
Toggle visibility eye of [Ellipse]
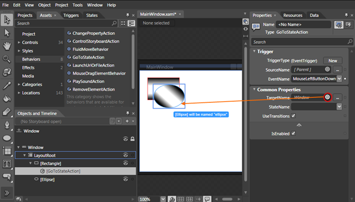[125, 179]
